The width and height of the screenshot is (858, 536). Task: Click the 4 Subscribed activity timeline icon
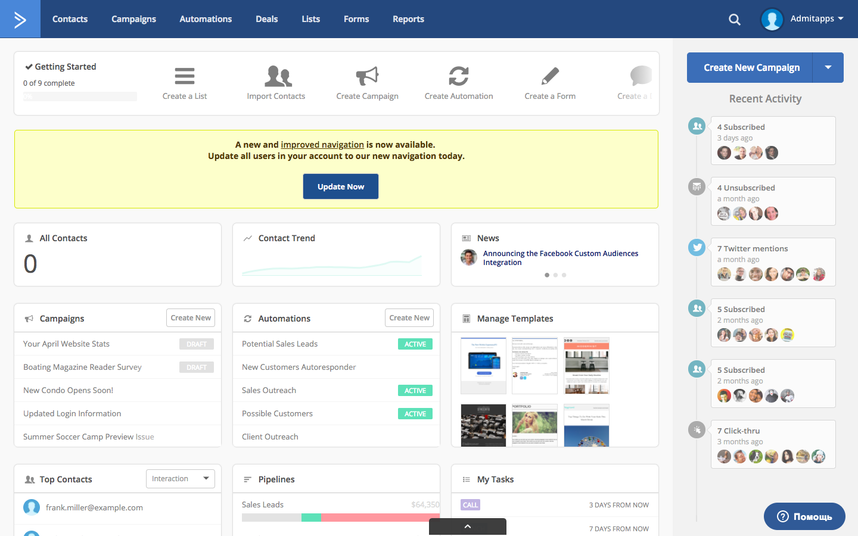point(697,126)
